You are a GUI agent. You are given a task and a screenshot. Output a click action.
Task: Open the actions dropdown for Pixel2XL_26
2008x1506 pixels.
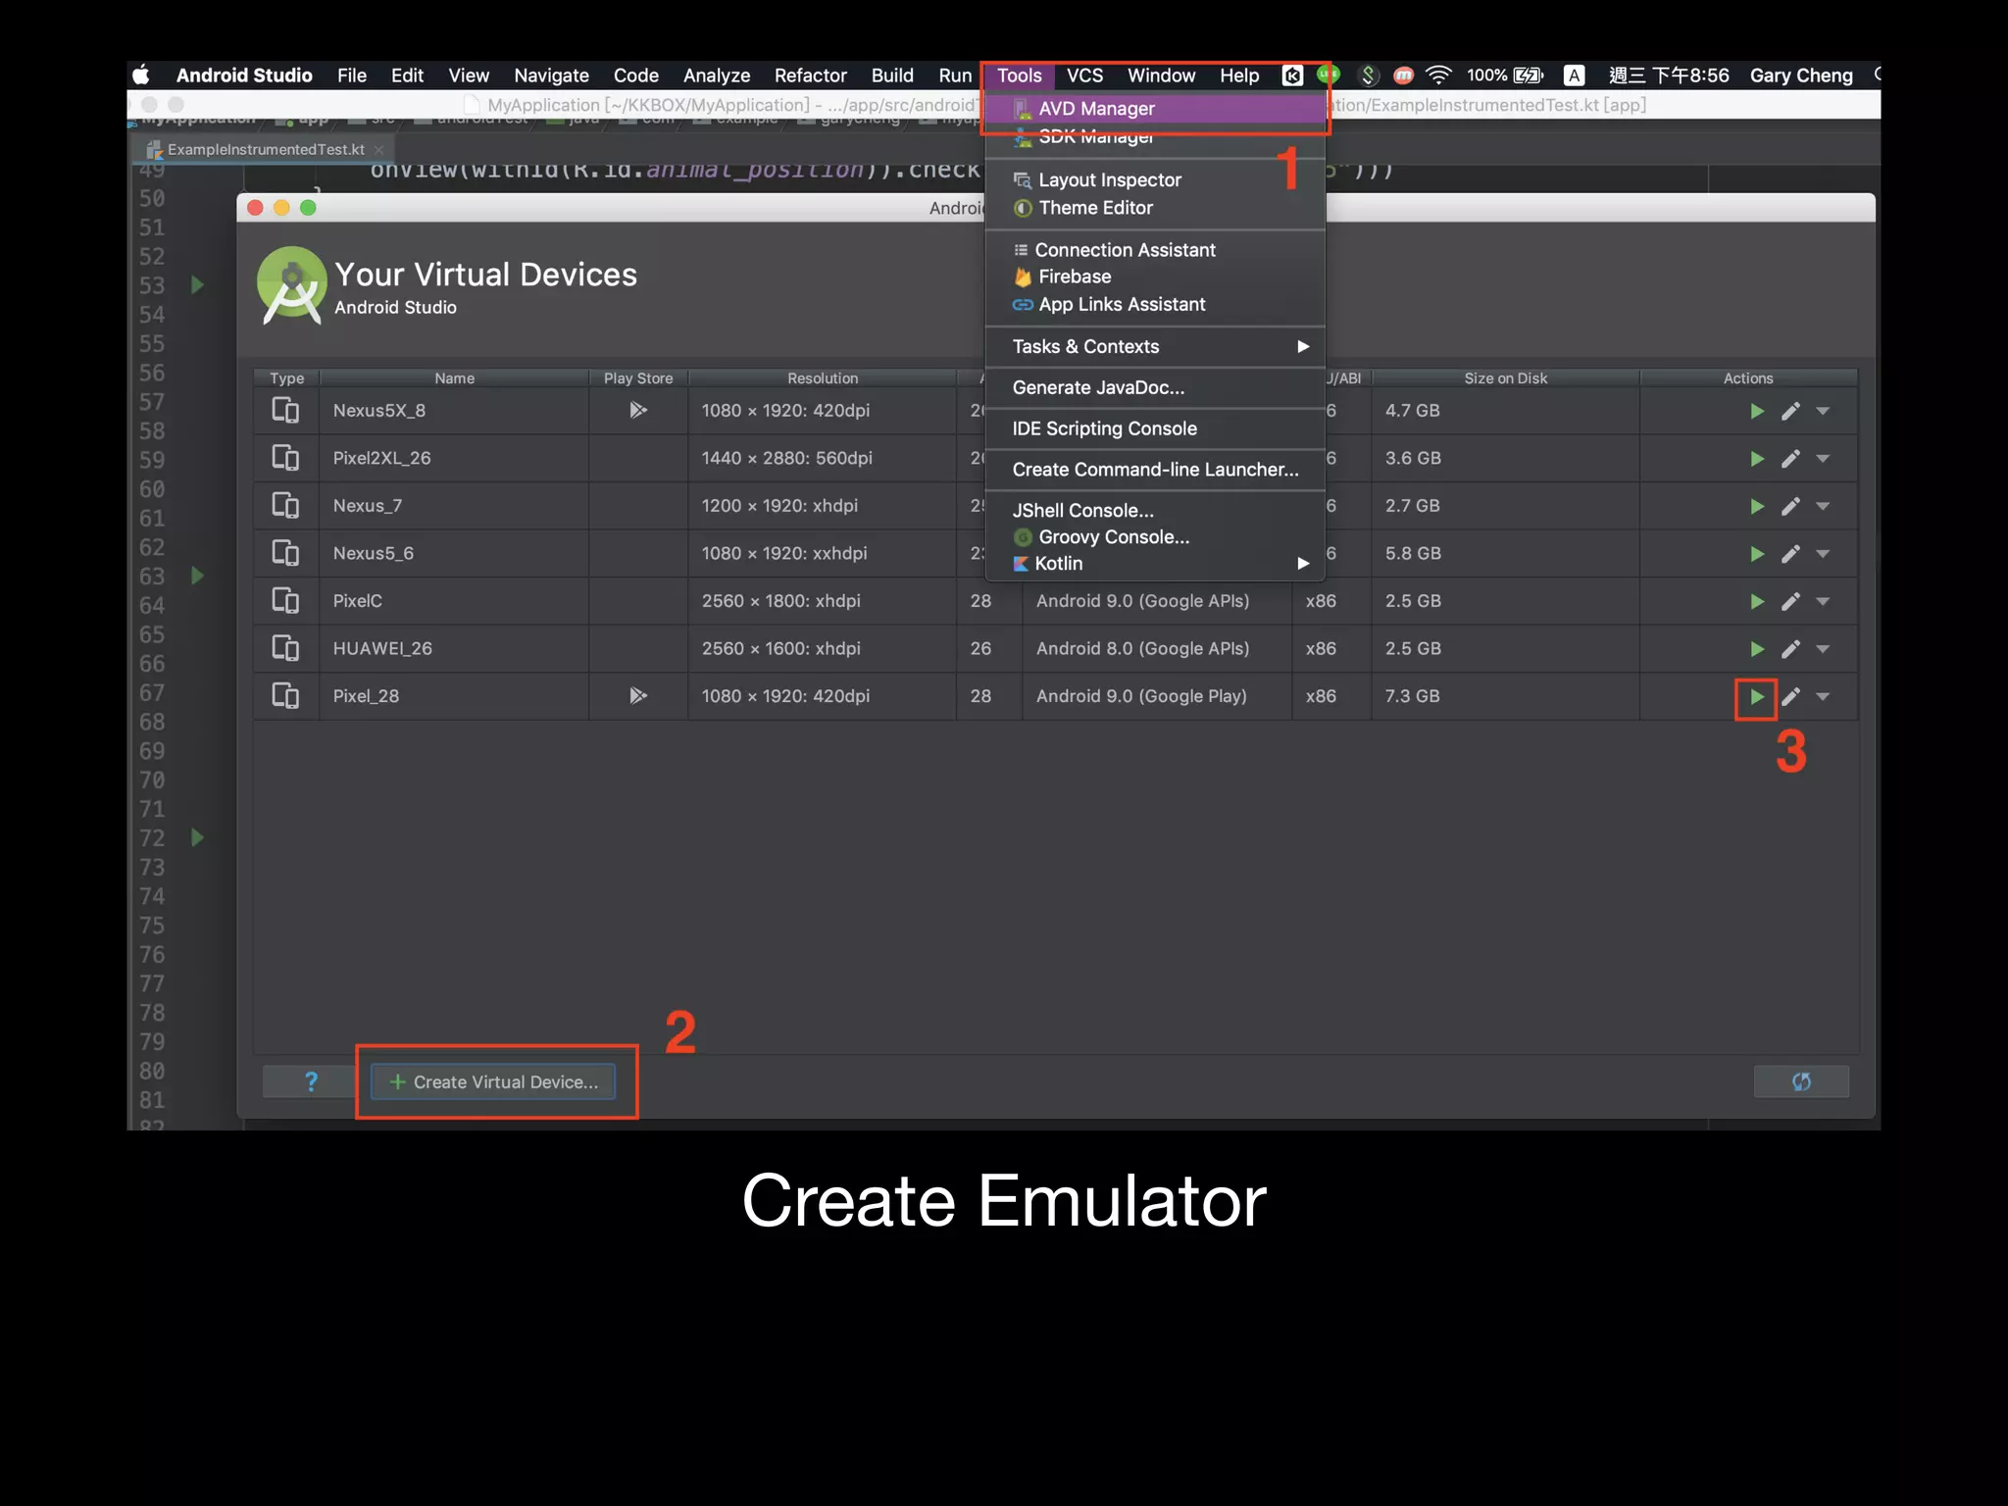click(x=1823, y=459)
